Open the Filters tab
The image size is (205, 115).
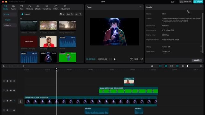(x=56, y=7)
